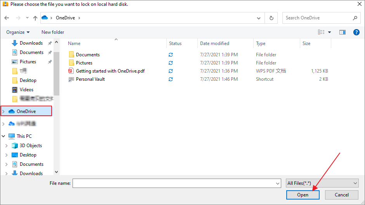Sort by the Size column

tap(306, 43)
